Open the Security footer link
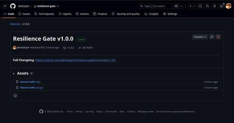The height and width of the screenshot is (123, 234). pos(90,112)
